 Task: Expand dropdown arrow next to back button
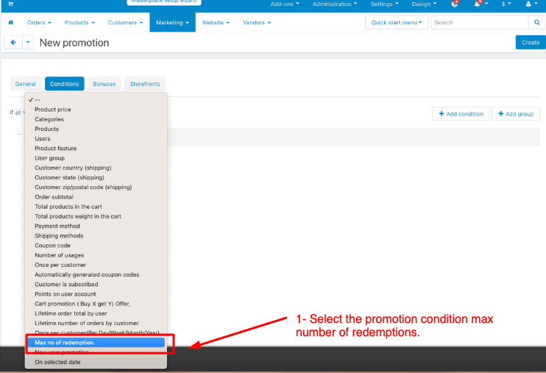[x=29, y=43]
